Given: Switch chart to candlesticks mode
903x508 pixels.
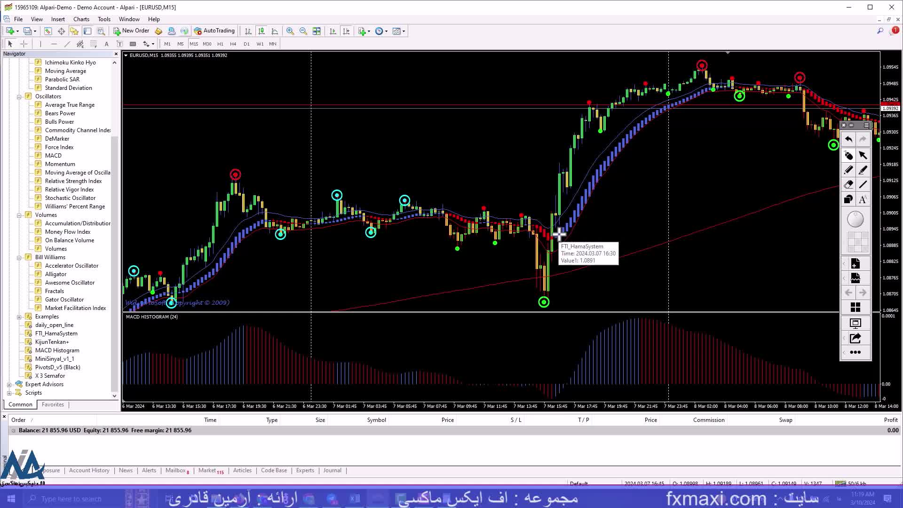Looking at the screenshot, I should click(261, 31).
